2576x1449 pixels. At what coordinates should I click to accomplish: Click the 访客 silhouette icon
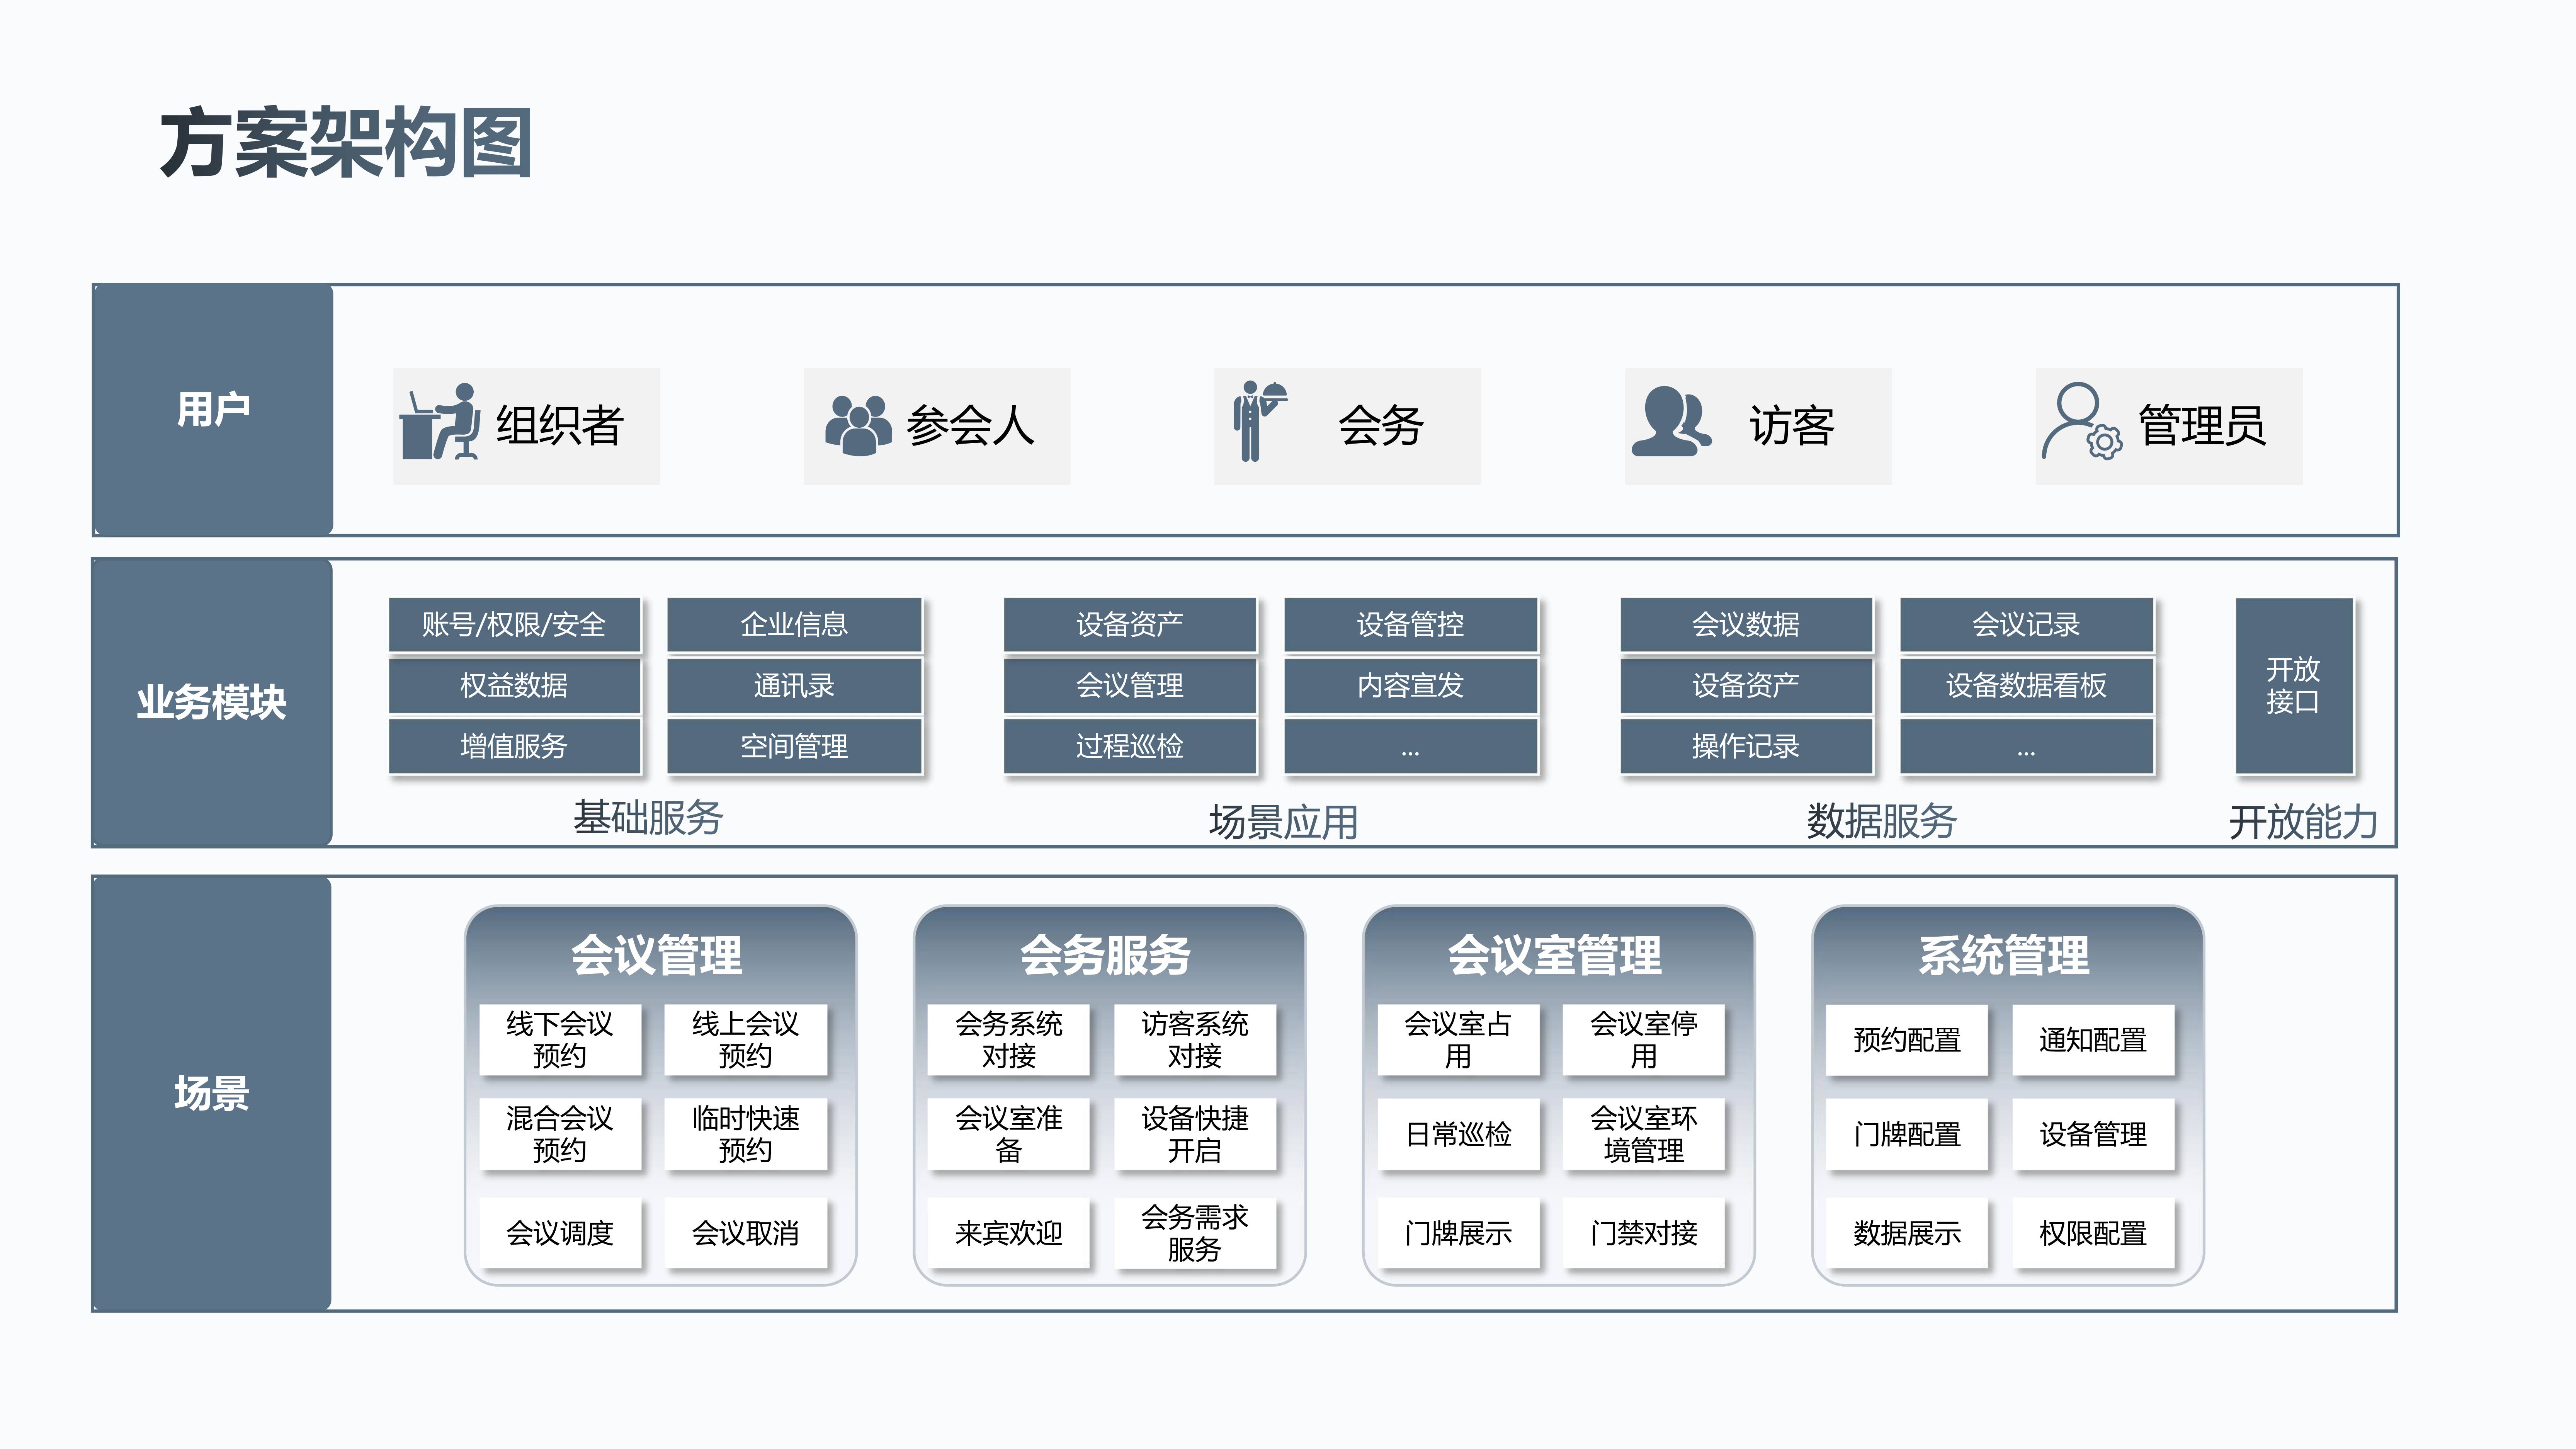[x=1672, y=422]
